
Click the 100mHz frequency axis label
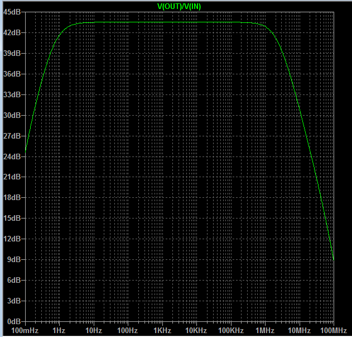click(25, 330)
